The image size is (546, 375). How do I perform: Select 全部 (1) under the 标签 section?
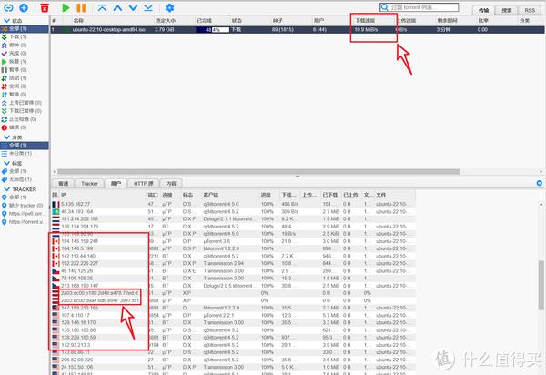[x=25, y=171]
